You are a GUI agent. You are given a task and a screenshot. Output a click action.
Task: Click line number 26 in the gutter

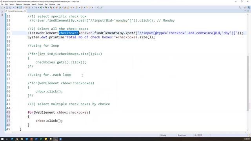pos(8,33)
